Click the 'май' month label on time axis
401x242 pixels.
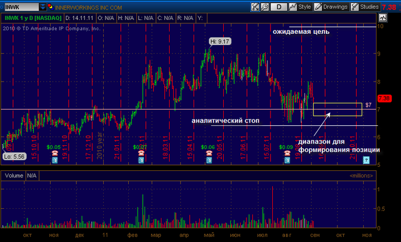[x=209, y=235]
